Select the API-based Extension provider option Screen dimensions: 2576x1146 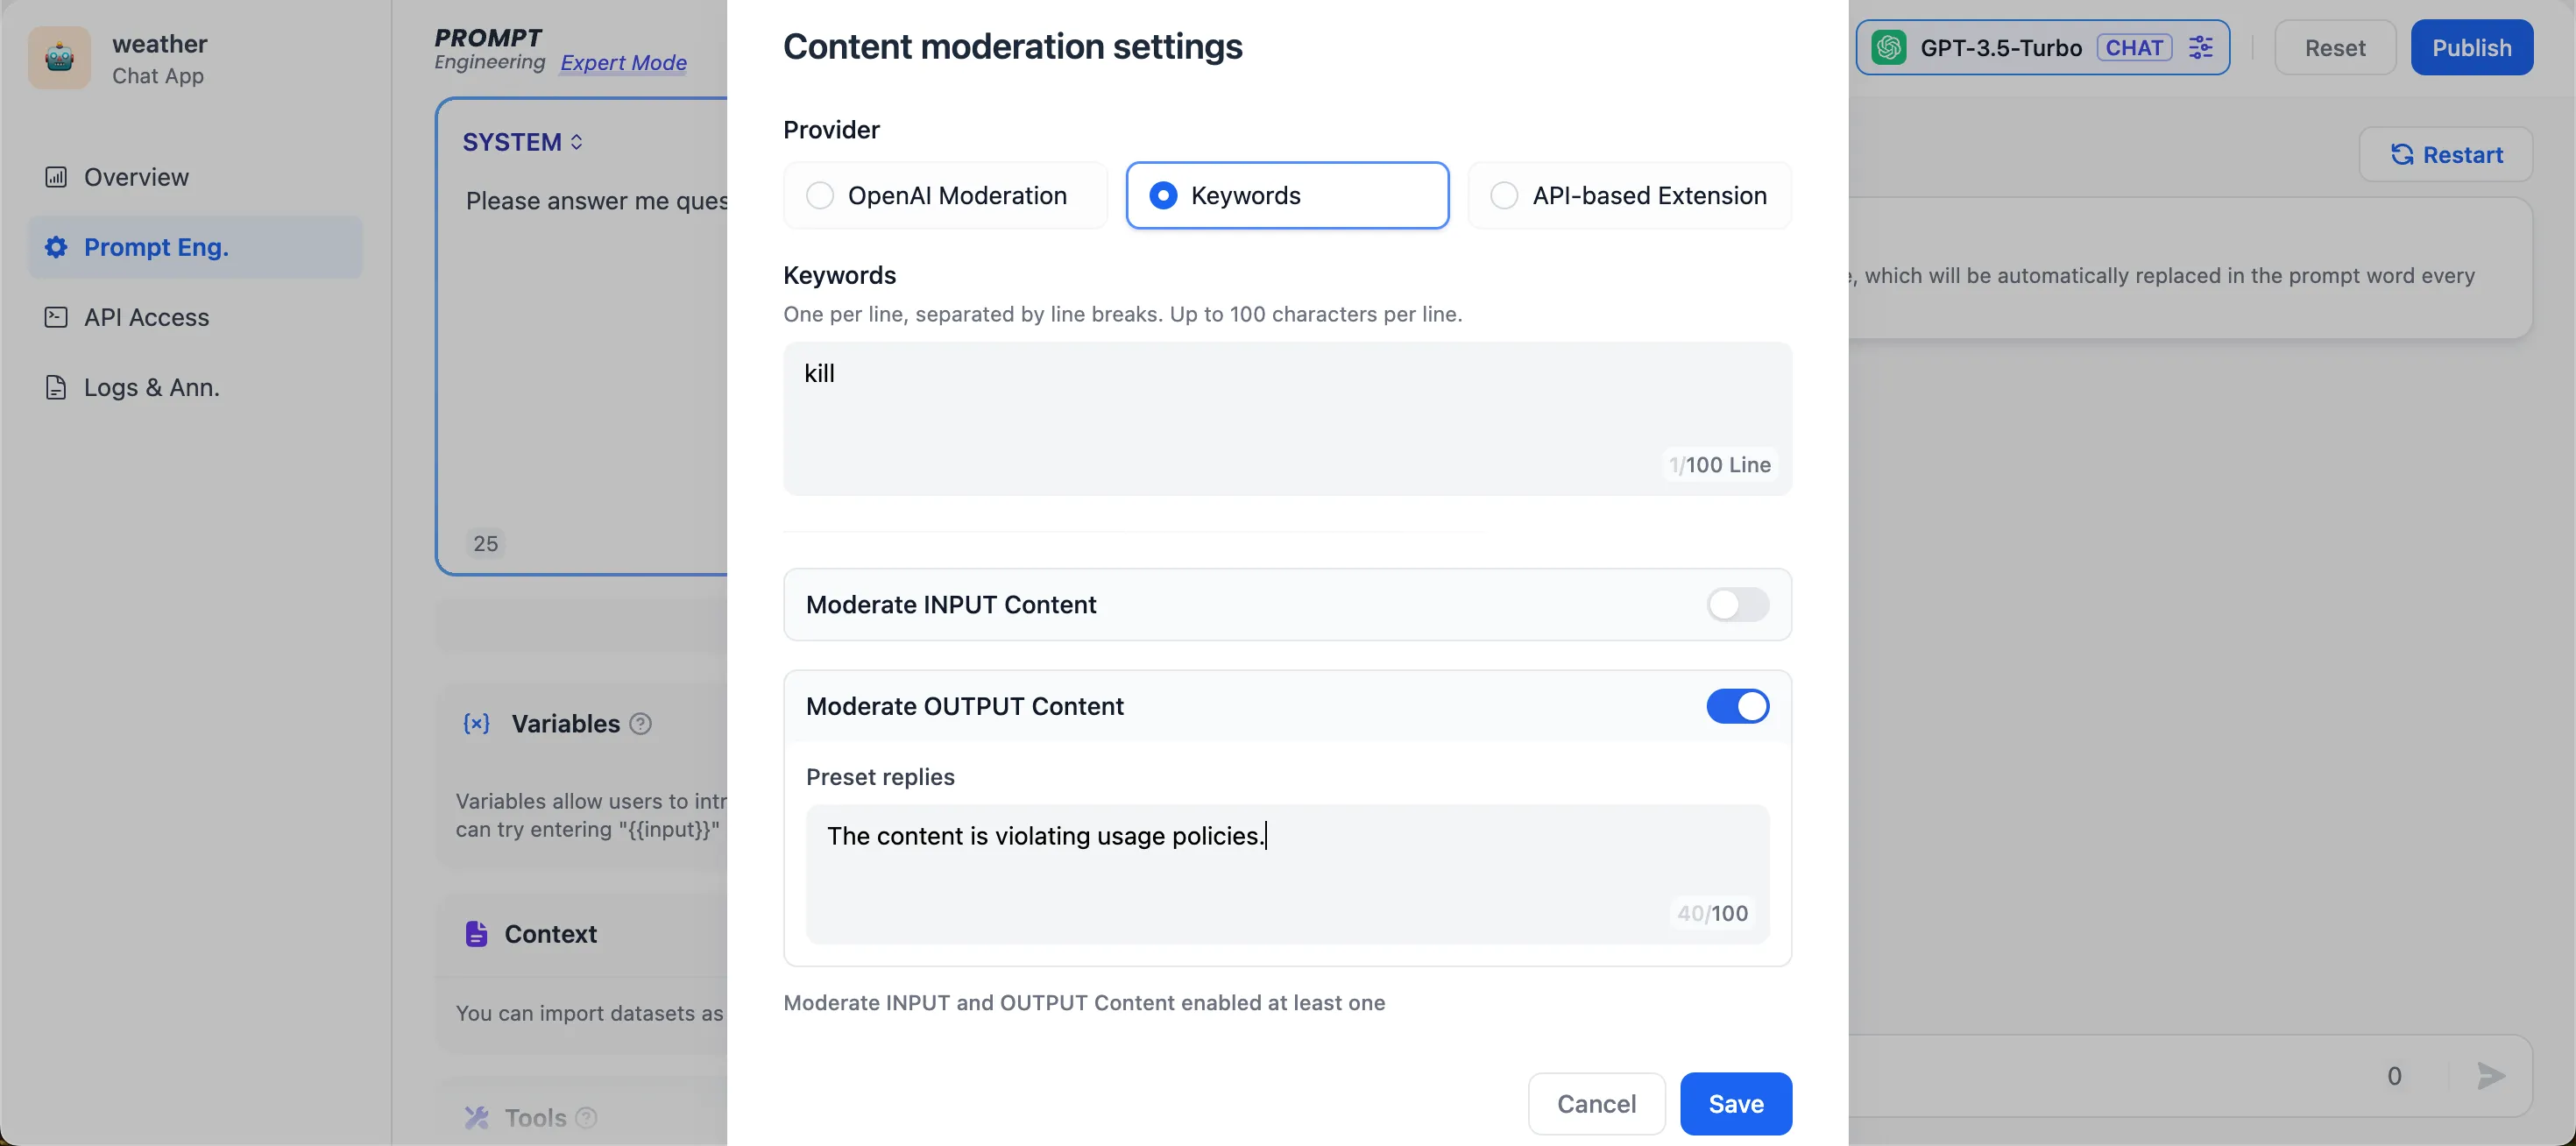point(1504,196)
